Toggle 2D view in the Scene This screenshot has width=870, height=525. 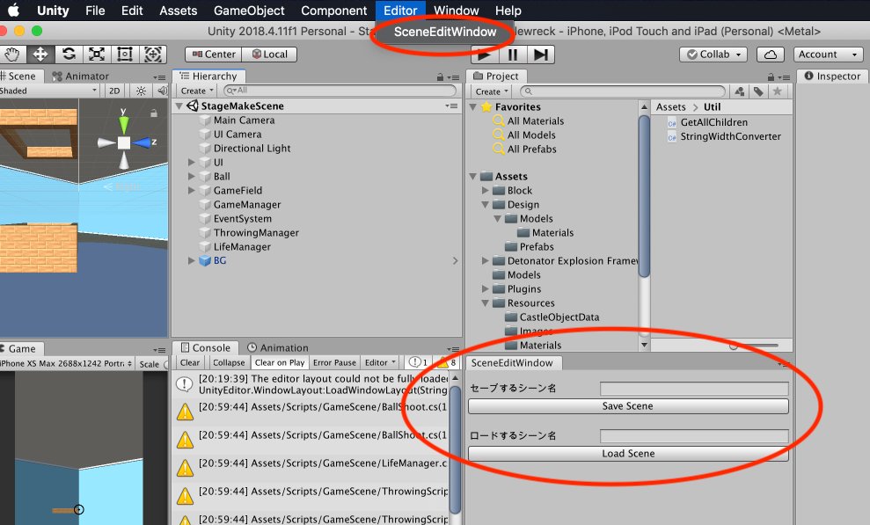(x=114, y=91)
